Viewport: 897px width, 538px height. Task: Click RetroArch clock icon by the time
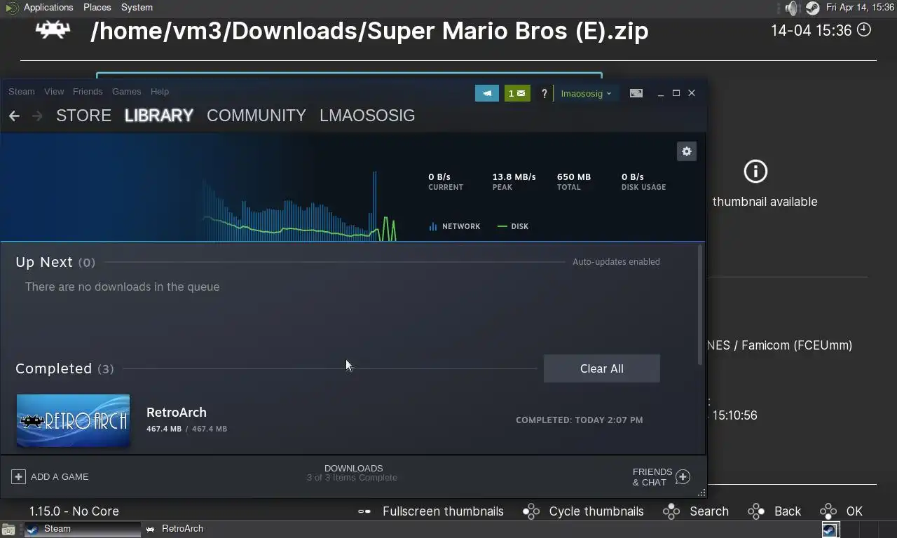tap(864, 29)
